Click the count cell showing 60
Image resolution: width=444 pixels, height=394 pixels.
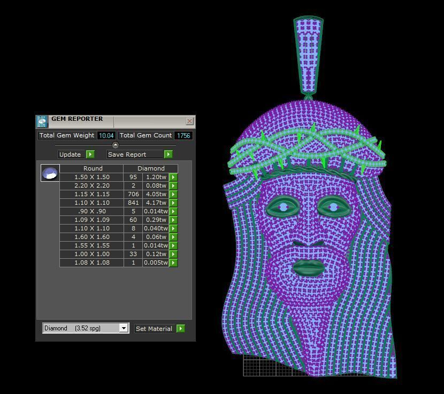coord(133,220)
